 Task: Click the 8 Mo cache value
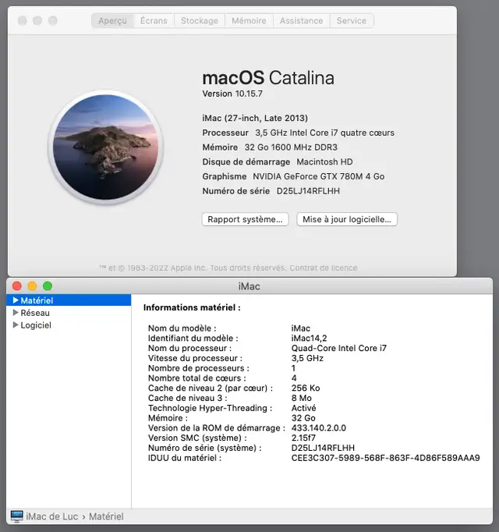pos(302,398)
